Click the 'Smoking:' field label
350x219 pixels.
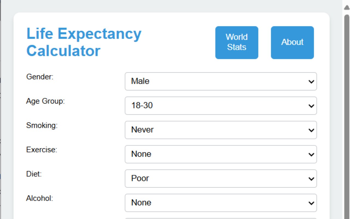42,125
